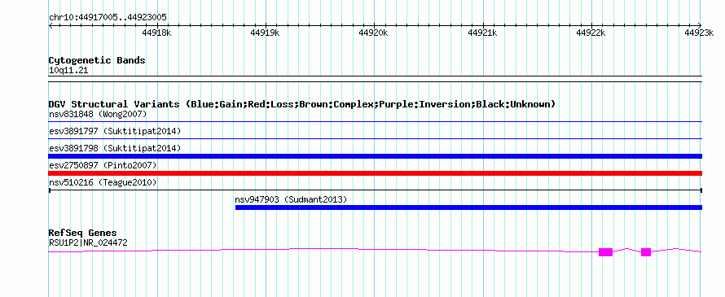Click the 10q11.21 cytogenetic band bar
Viewport: 725px width, 297px height.
coord(375,79)
